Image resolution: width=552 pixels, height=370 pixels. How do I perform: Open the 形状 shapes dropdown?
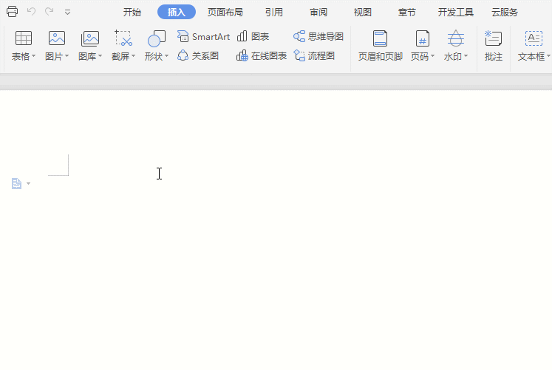tap(157, 56)
